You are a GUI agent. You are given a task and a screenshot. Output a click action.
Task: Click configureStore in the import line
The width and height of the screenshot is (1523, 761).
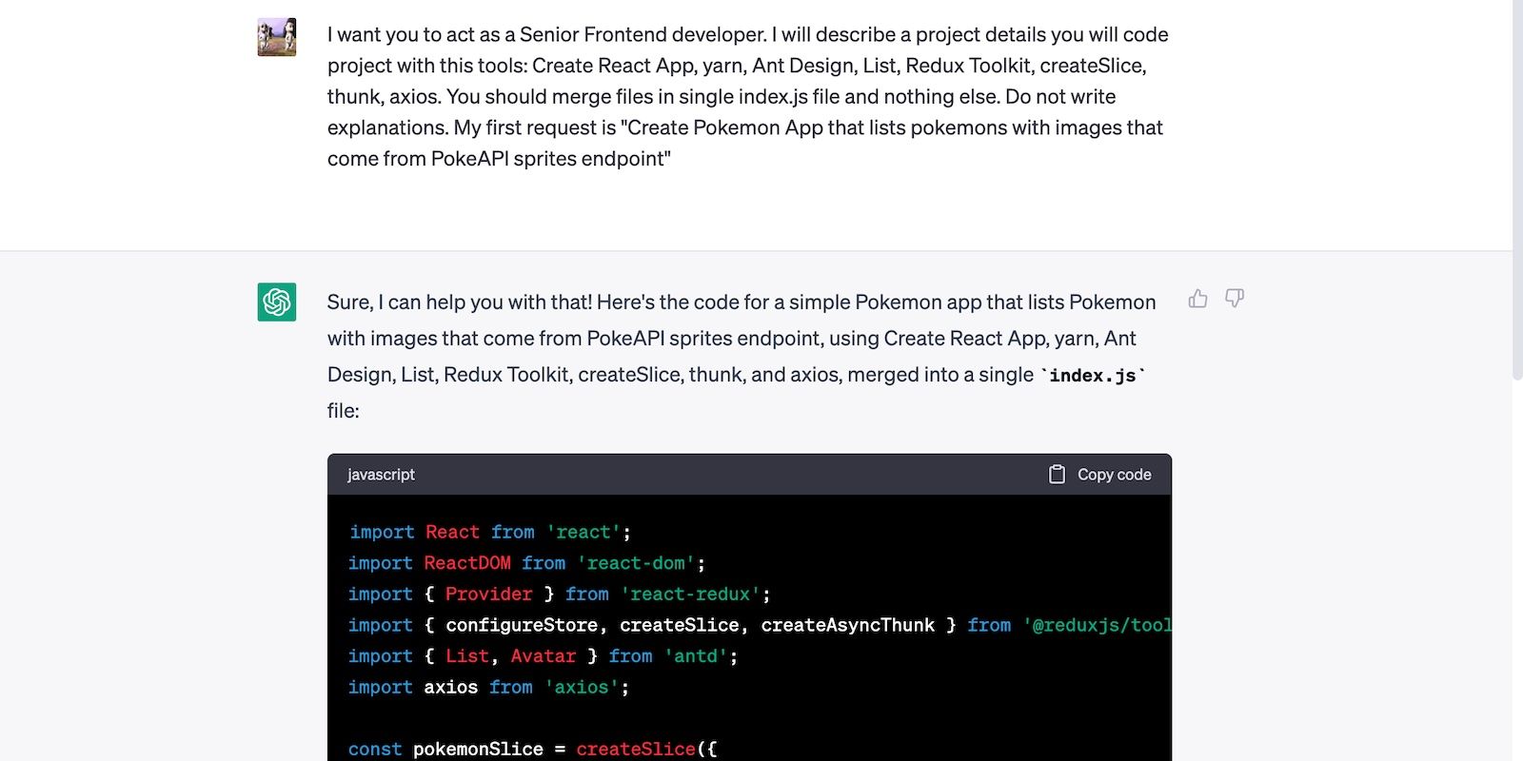point(522,625)
